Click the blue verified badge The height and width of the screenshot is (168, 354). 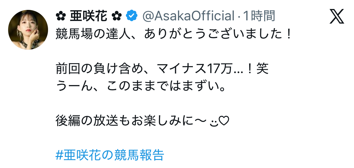point(131,16)
